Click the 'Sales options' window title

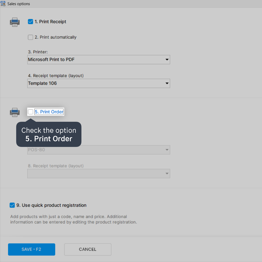click(x=19, y=4)
